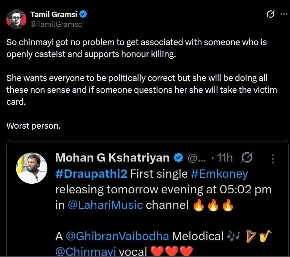Screen dimensions: 290x257
Task: Open the Tamil Gramsi display name link
Action: [54, 14]
